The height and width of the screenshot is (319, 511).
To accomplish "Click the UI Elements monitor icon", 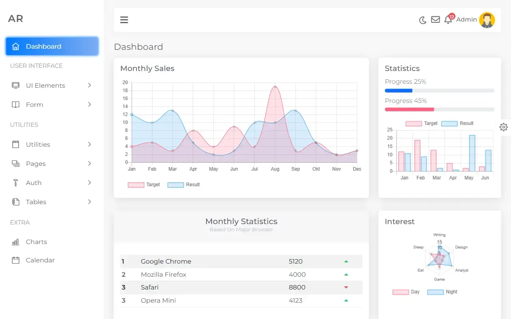I will coord(16,85).
